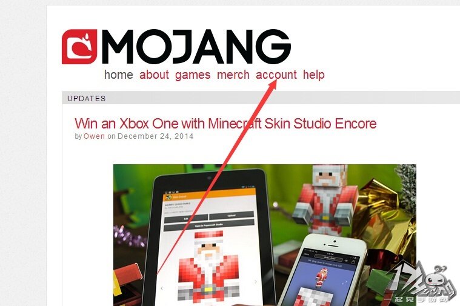The height and width of the screenshot is (306, 460).
Task: Click the watermark logo in the bottom-right corner
Action: tap(421, 281)
